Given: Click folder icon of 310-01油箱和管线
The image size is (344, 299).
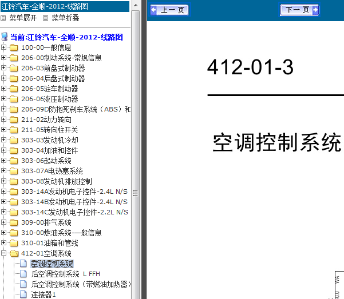Looking at the screenshot, I should point(14,244).
